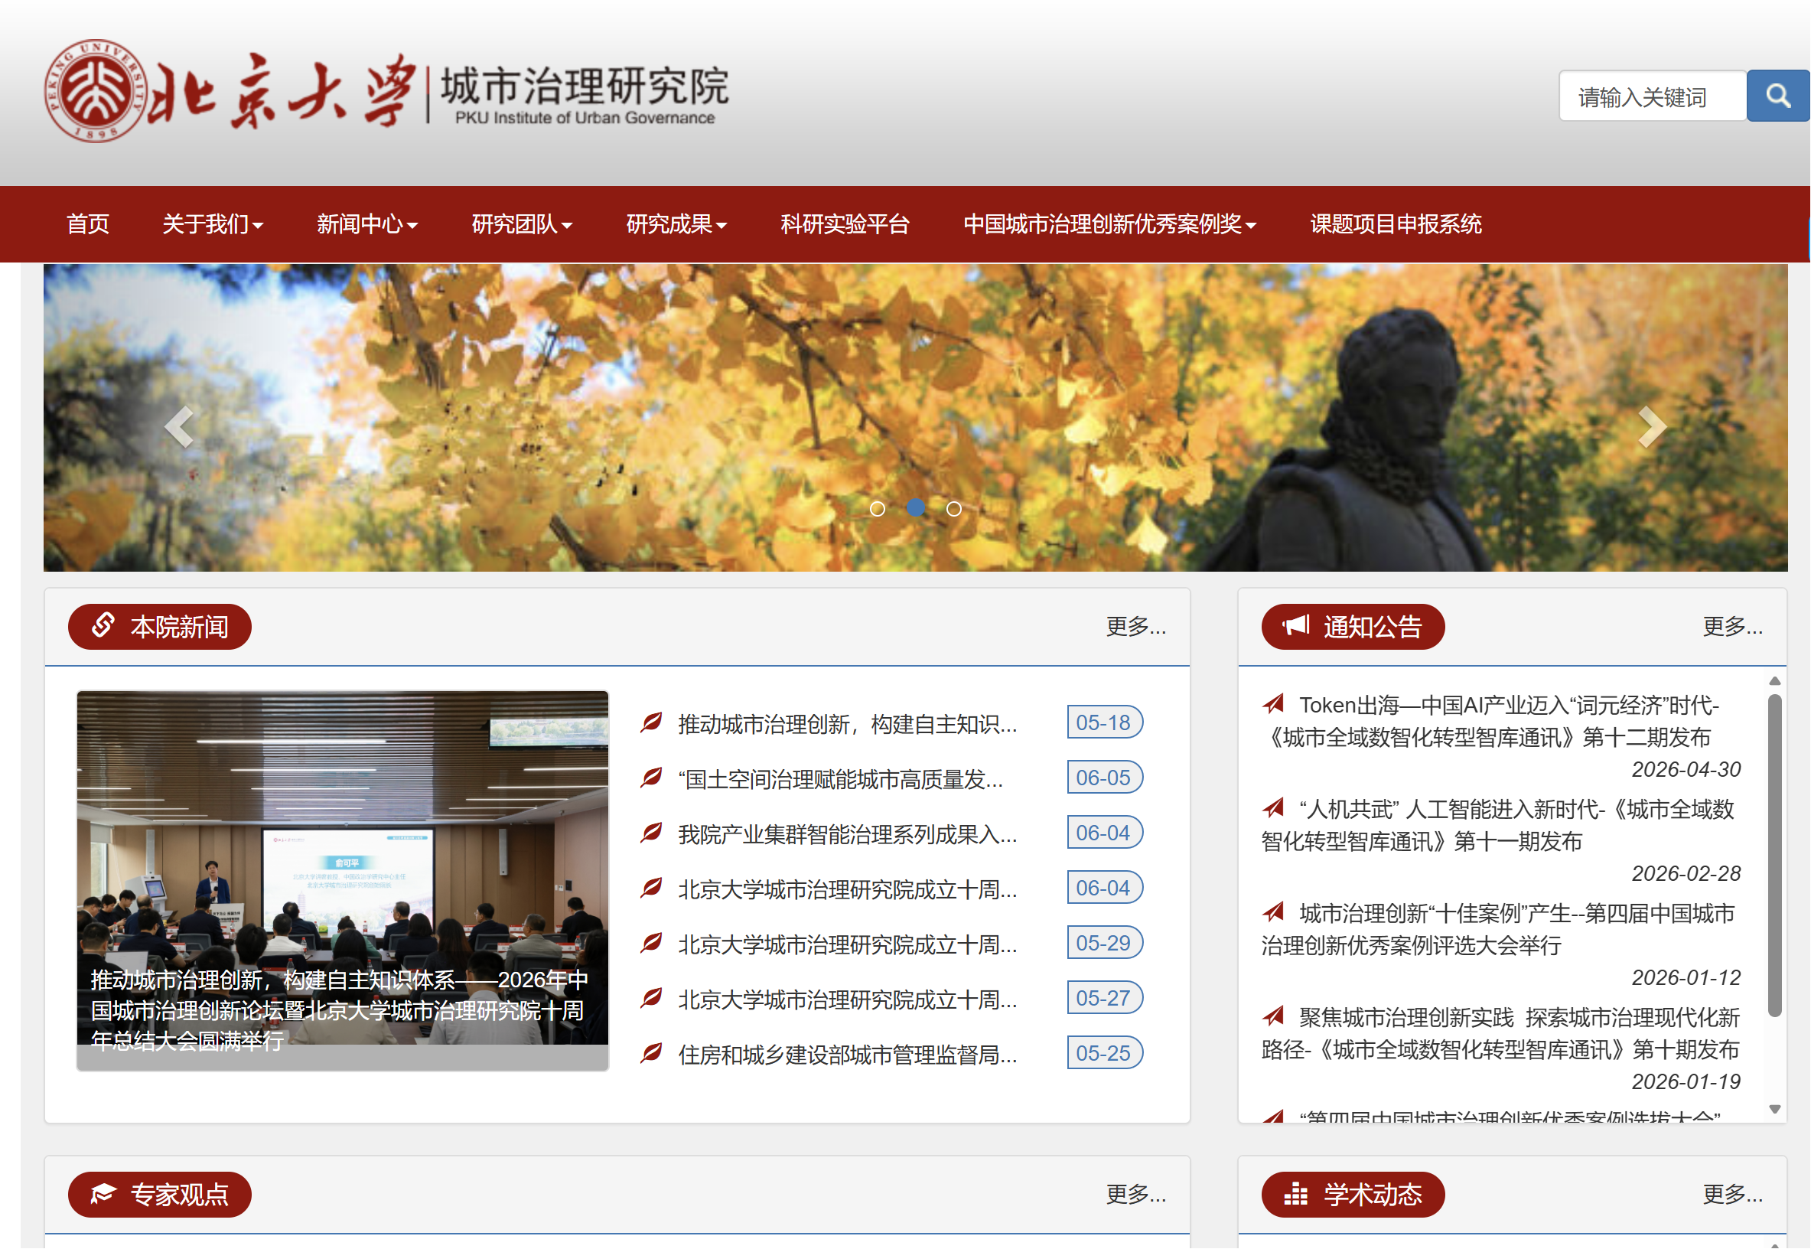Click the notice panel scrollbar thumb
The width and height of the screenshot is (1811, 1249).
coord(1775,856)
